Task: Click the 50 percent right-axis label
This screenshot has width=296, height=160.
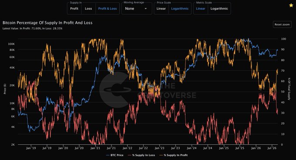Action: point(283,92)
